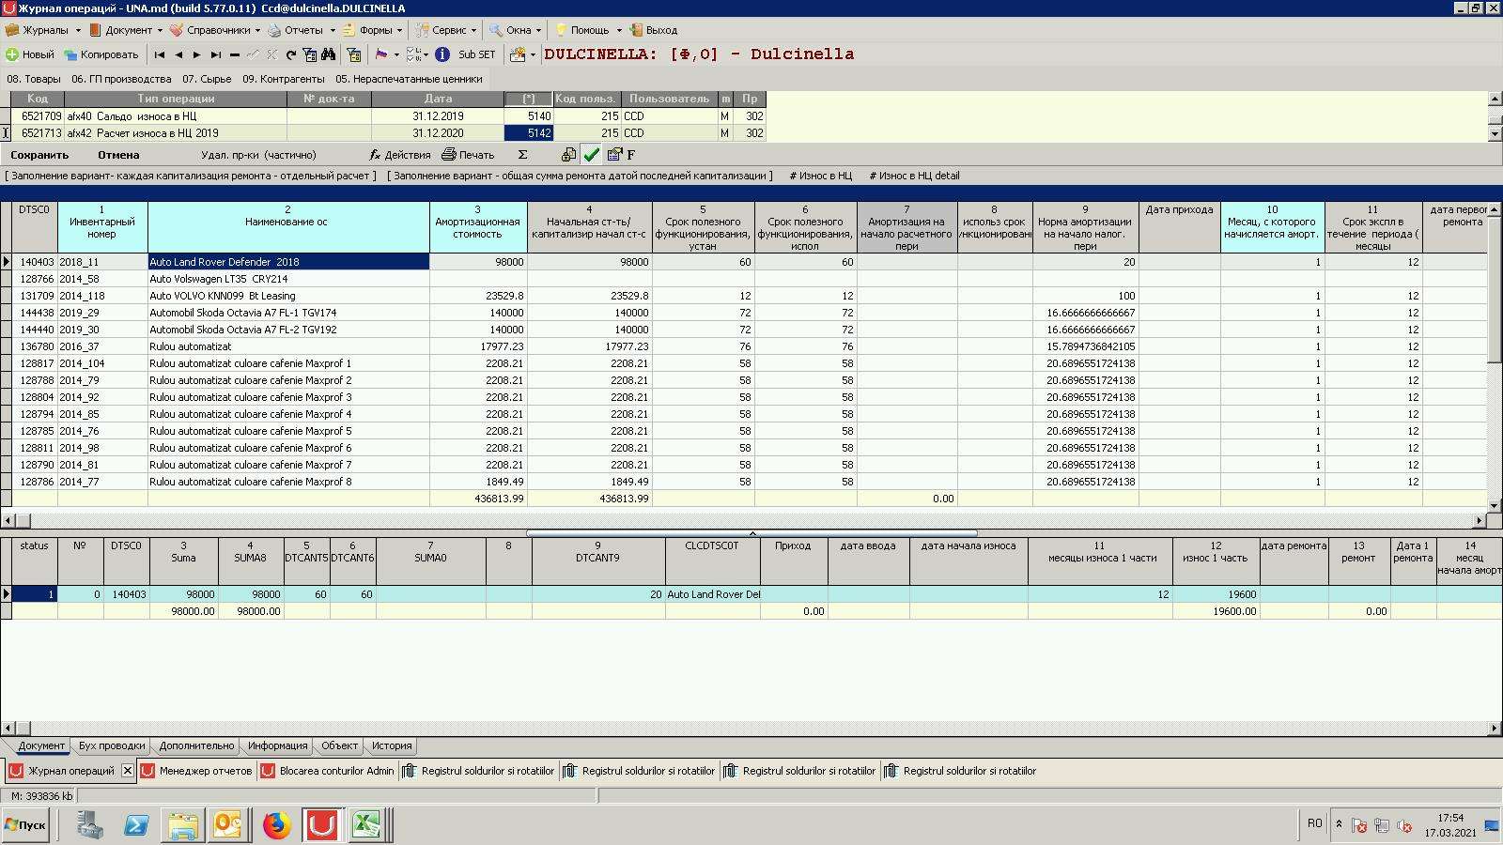
Task: Click the delete record minus icon
Action: point(235,54)
